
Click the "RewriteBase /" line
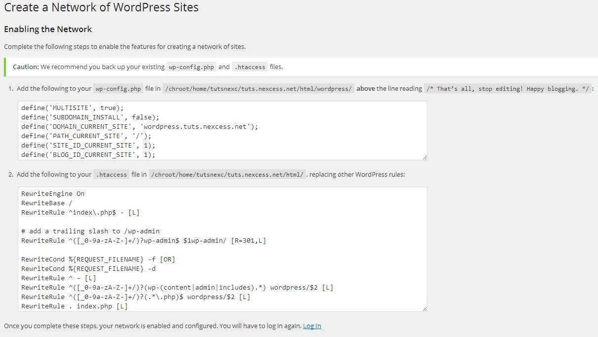[x=47, y=203]
